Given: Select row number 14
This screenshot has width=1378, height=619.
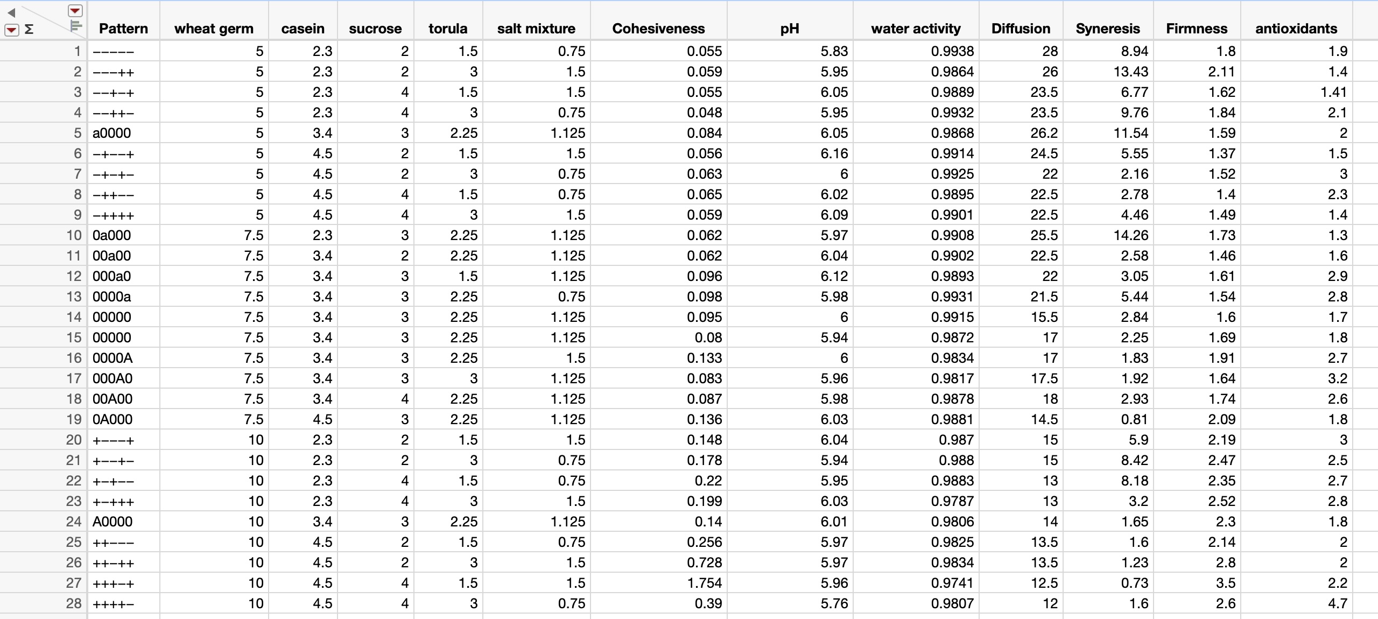Looking at the screenshot, I should [74, 317].
